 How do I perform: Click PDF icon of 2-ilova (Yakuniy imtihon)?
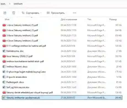4,30
